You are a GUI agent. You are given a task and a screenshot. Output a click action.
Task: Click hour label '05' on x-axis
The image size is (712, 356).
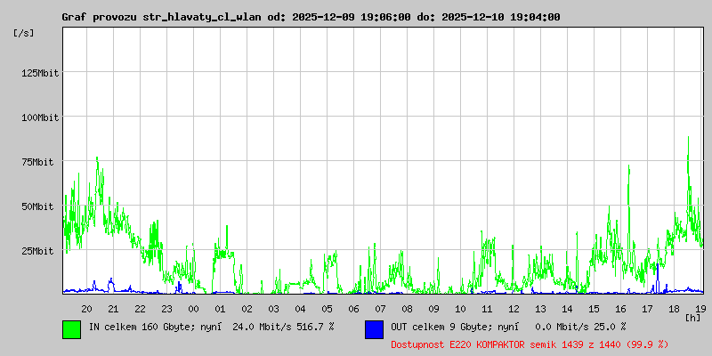pyautogui.click(x=327, y=309)
